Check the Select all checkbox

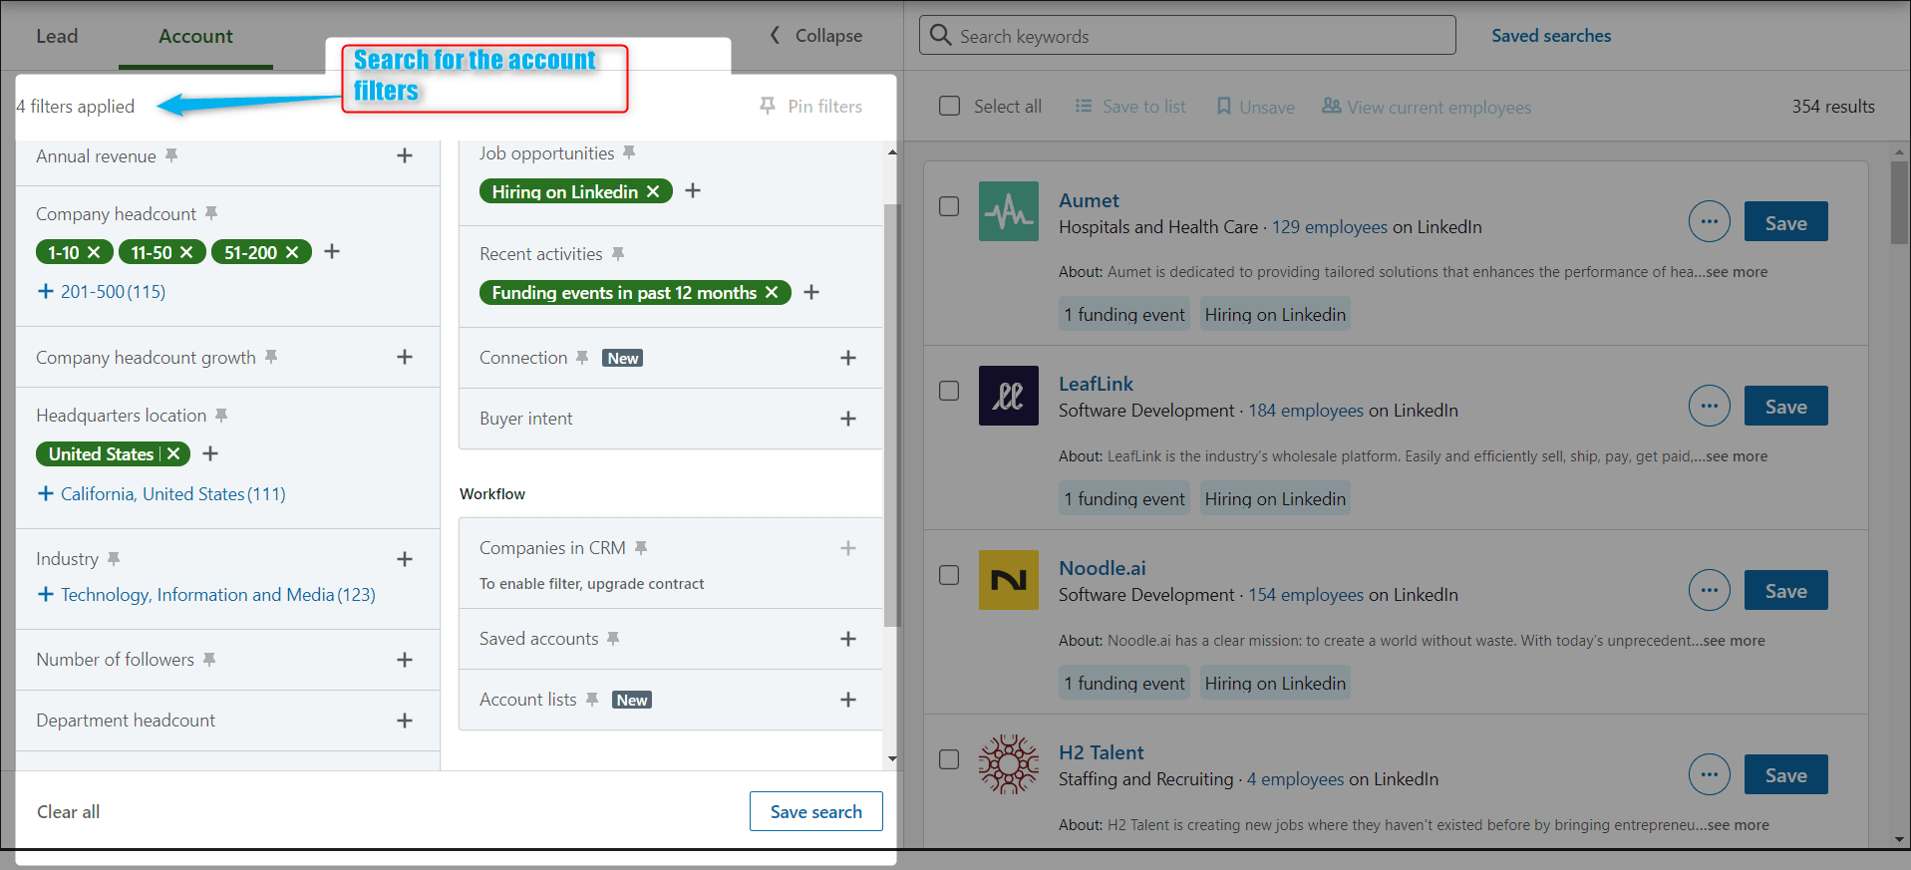950,106
